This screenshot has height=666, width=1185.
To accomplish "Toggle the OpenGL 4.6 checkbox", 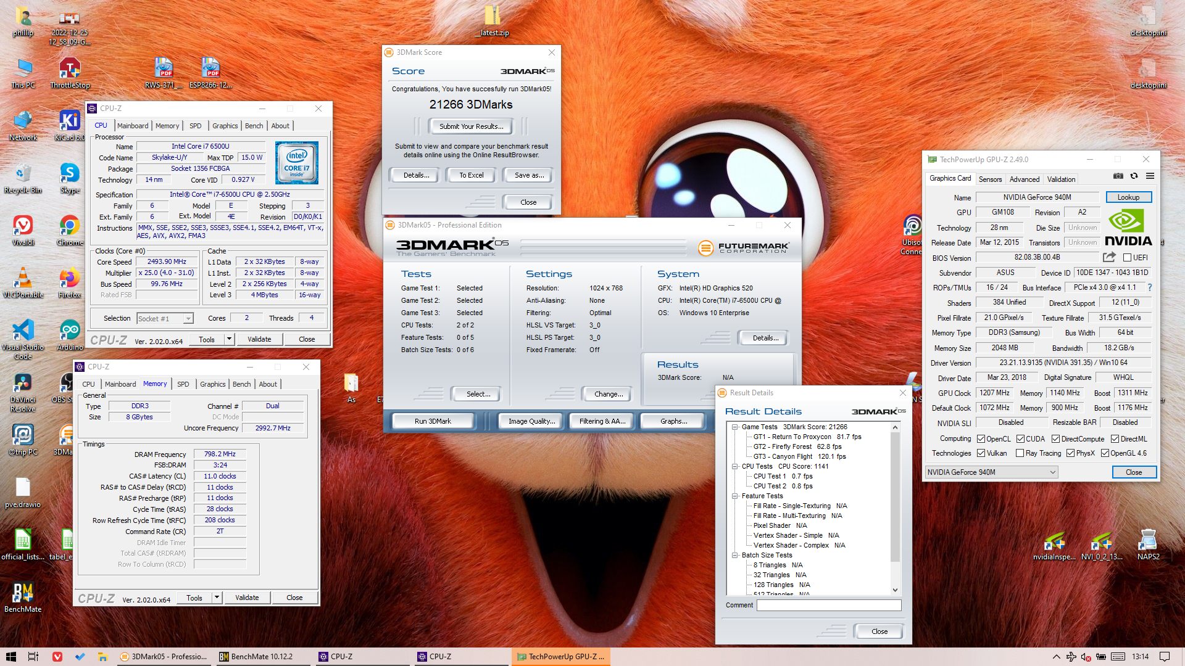I will [x=1105, y=453].
